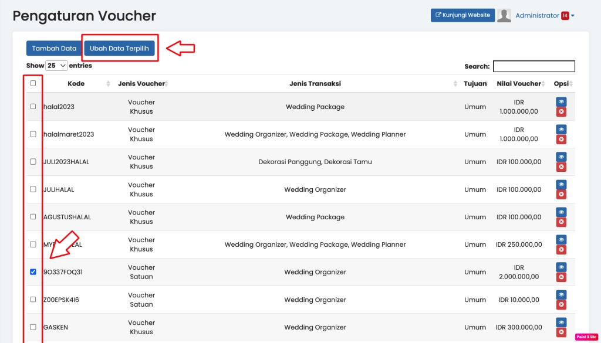Open the eye icon for JULI2023HALAL voucher
Screen dimensions: 601x343
click(x=561, y=157)
